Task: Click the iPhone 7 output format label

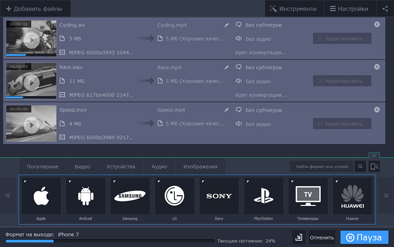Action: tap(68, 234)
